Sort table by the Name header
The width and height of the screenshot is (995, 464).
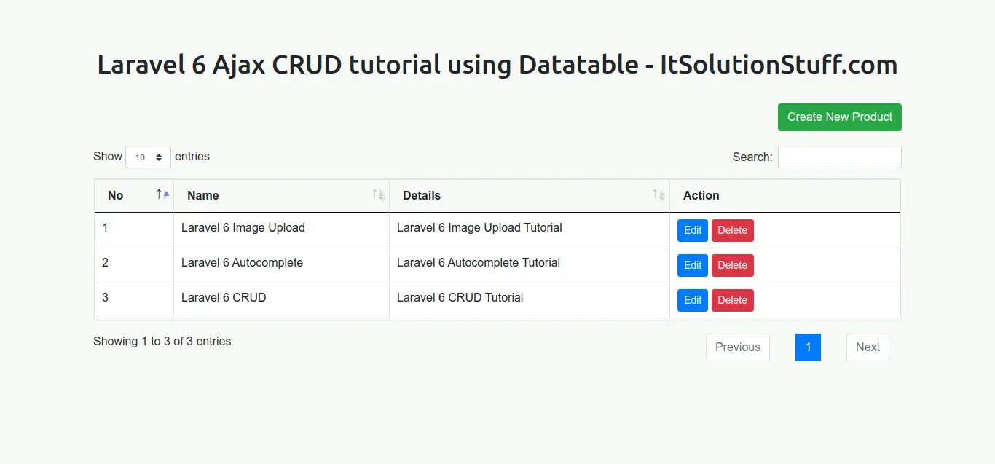pyautogui.click(x=203, y=195)
